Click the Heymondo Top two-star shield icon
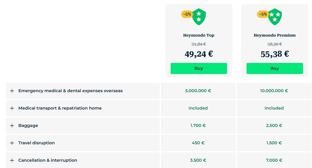This screenshot has width=312, height=168. click(199, 17)
